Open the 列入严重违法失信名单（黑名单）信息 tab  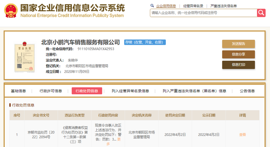[x=194, y=91]
